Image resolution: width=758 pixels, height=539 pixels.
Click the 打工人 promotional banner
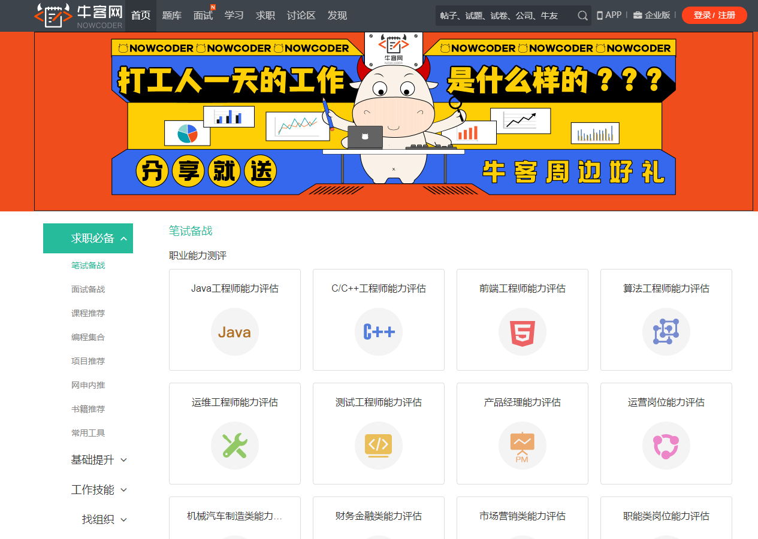394,122
